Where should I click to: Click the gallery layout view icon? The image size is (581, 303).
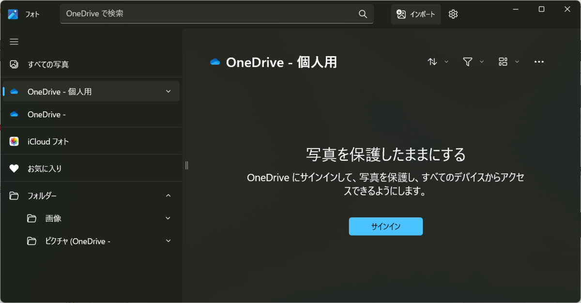click(503, 61)
